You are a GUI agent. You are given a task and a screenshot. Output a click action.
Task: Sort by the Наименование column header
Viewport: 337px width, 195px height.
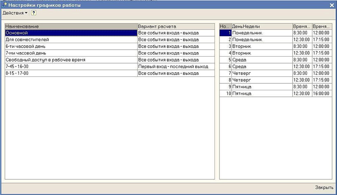[70, 26]
